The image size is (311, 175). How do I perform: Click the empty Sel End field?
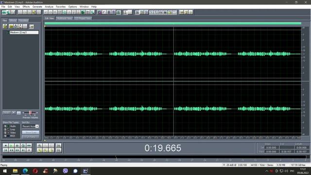(287, 148)
